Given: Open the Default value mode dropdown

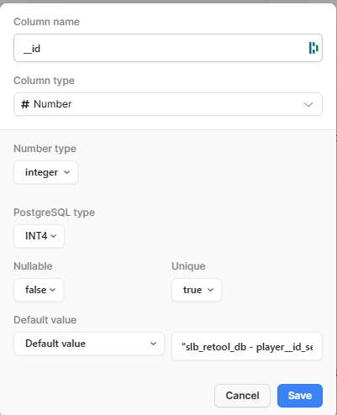Looking at the screenshot, I should point(89,344).
